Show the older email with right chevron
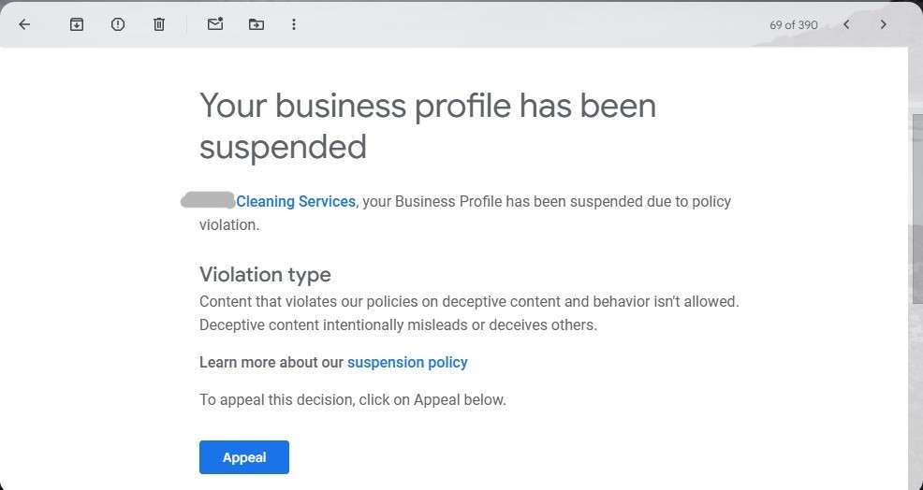 883,24
